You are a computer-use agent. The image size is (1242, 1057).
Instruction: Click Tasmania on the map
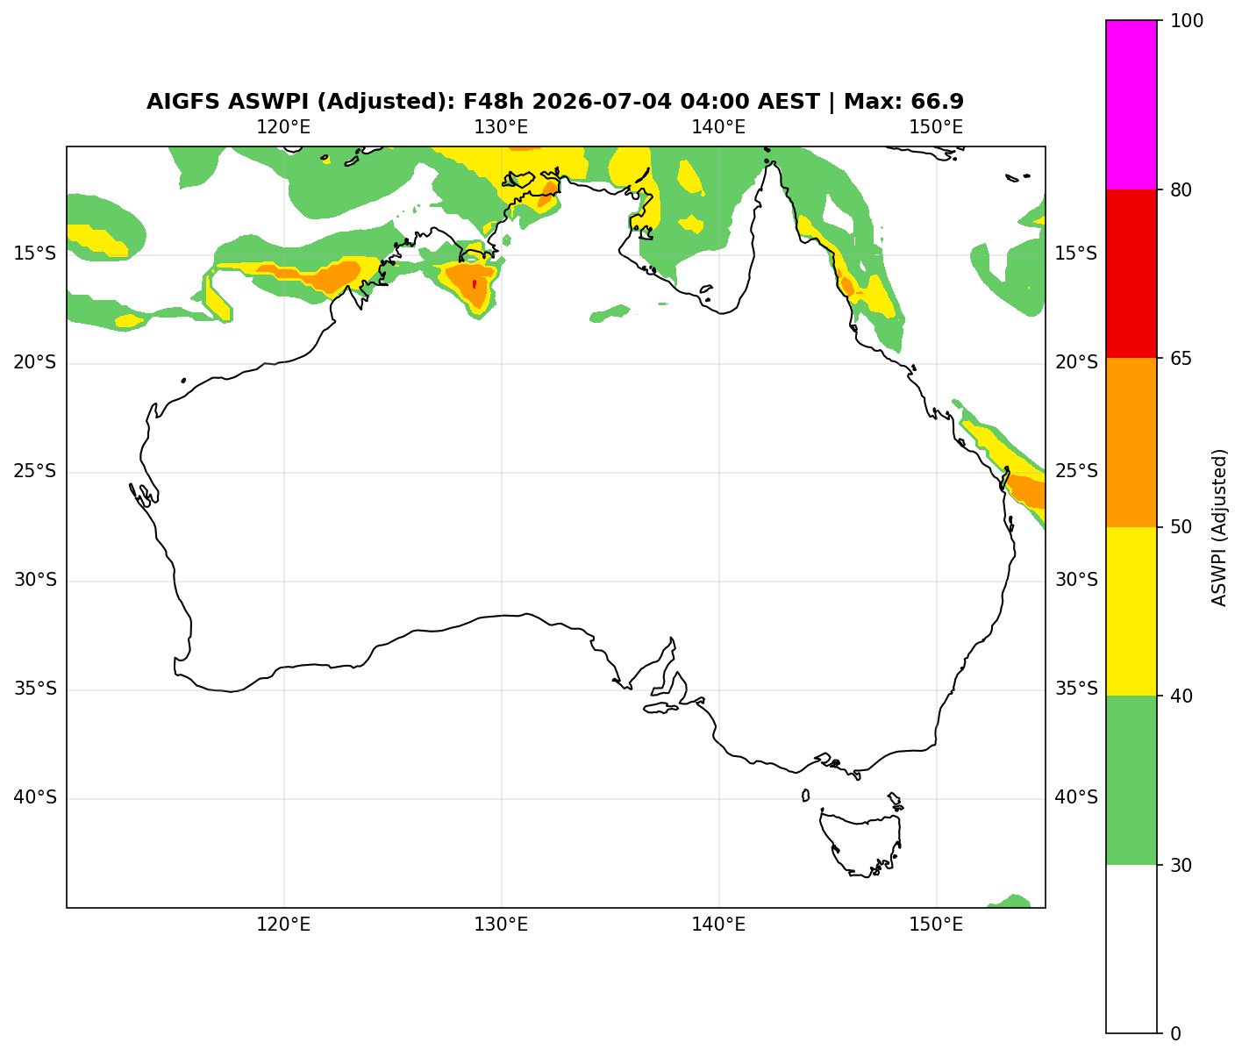click(862, 844)
